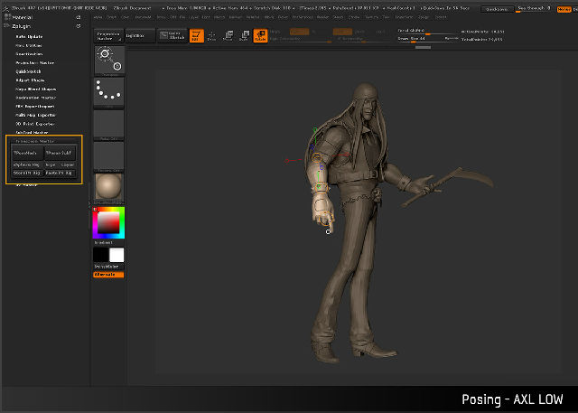Toggle the Zadd mode button

click(x=342, y=32)
